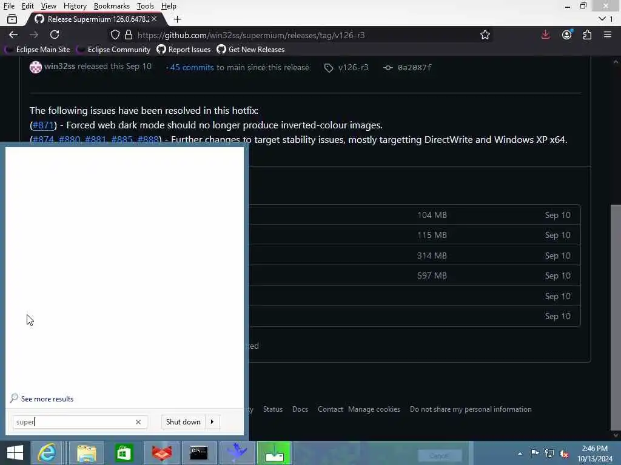Click the Manage cookies footer link
Screen dimensions: 621x465
[374, 409]
